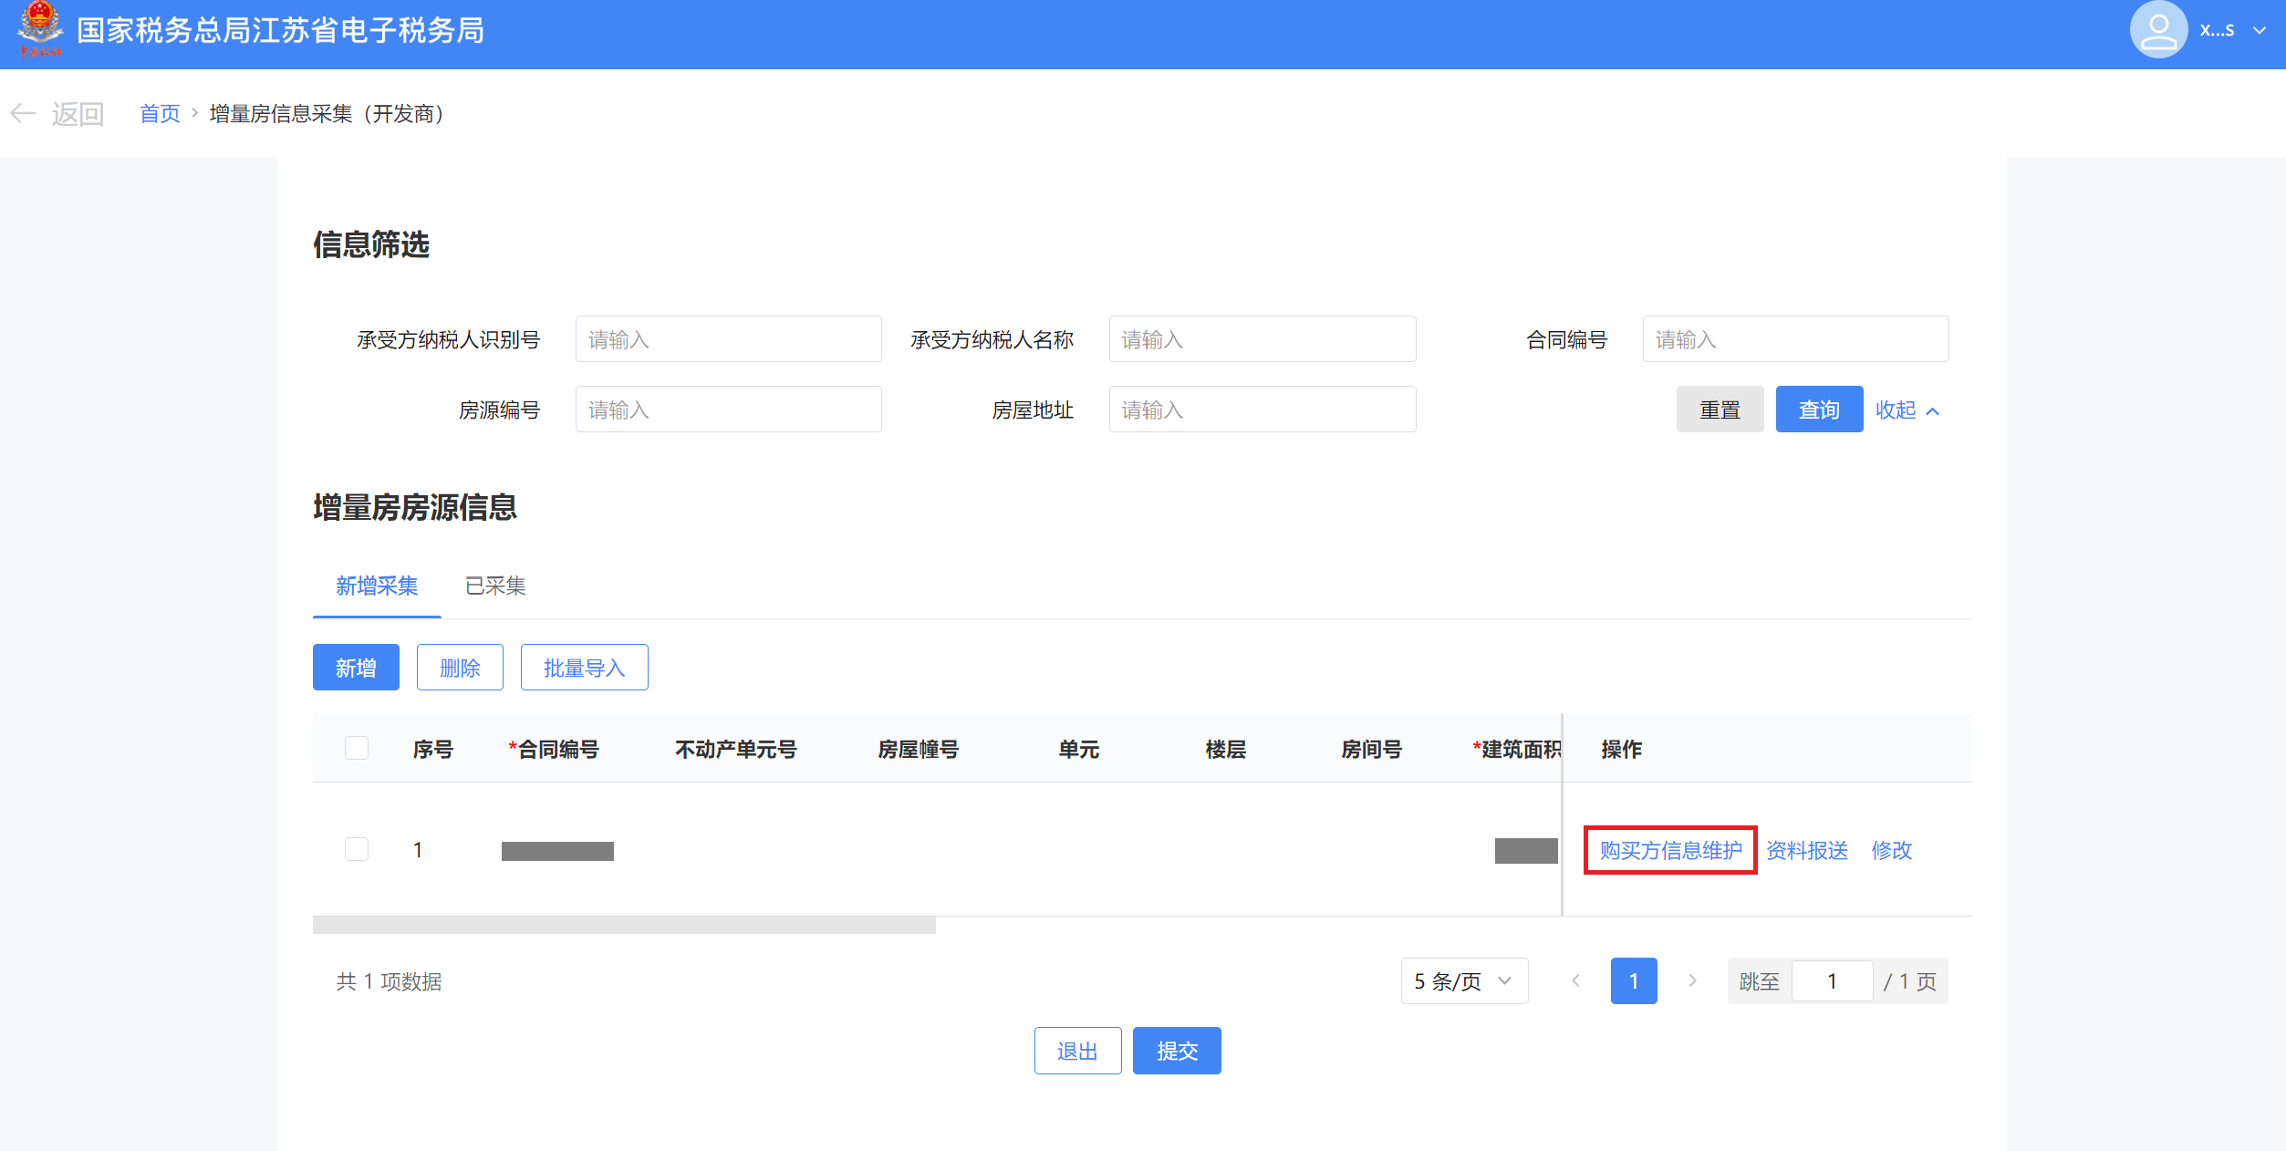
Task: Focus the 合同编号 input field
Action: coord(1794,339)
